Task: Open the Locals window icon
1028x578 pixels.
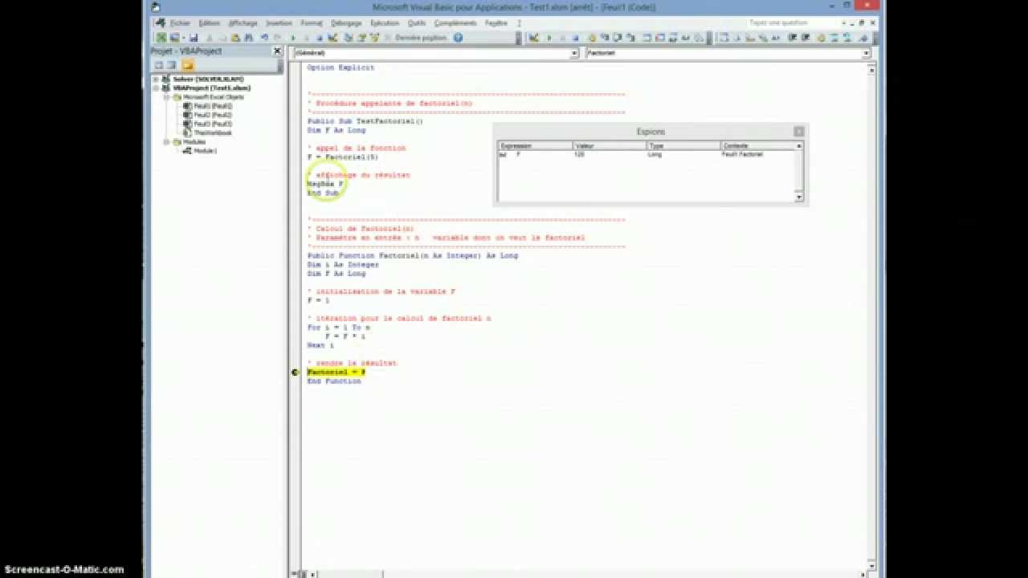Action: point(646,38)
